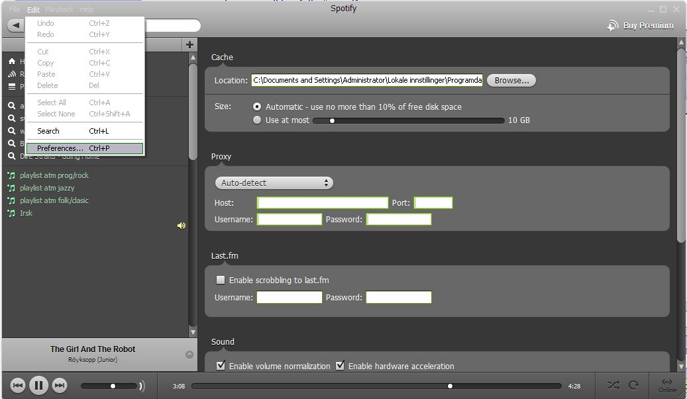Click the Radio signal icon in sidebar

click(x=12, y=74)
